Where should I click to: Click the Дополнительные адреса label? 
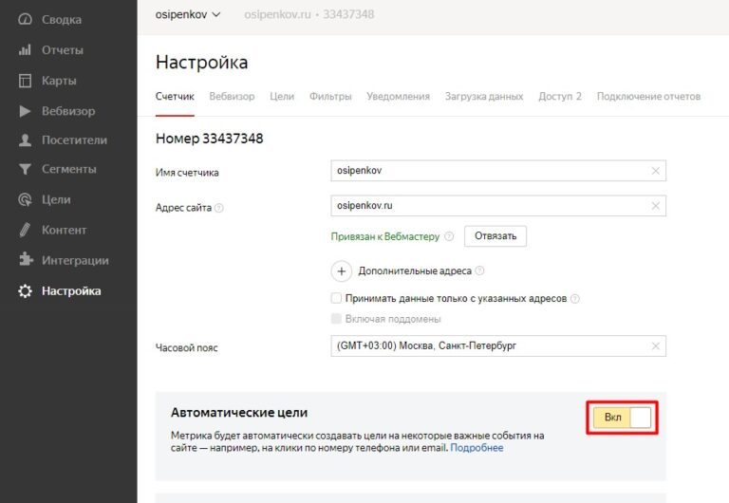(x=415, y=271)
